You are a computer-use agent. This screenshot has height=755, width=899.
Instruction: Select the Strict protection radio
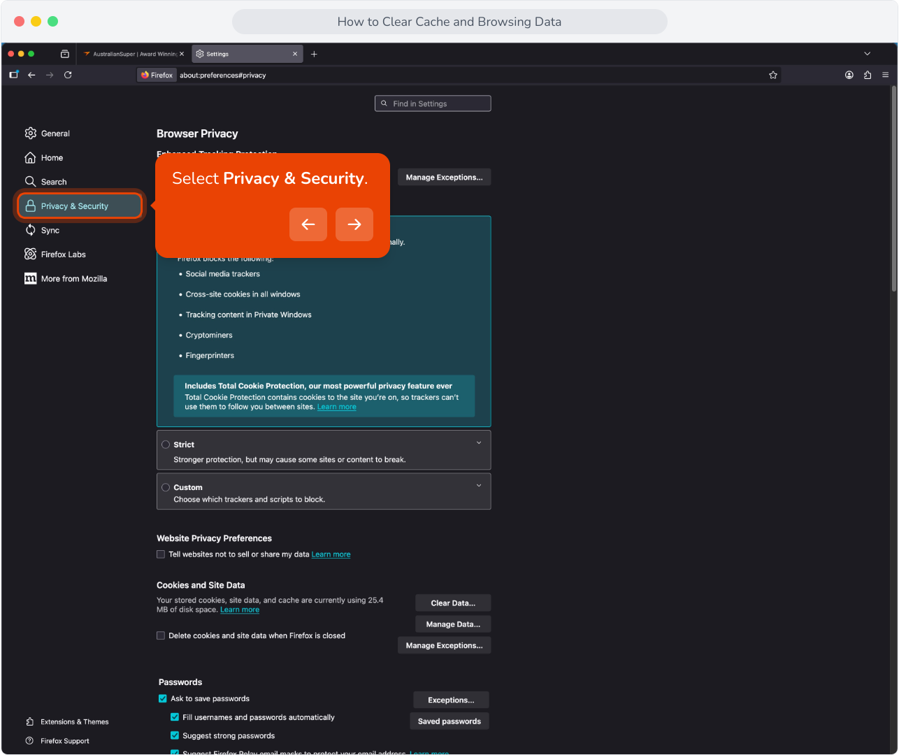(166, 445)
